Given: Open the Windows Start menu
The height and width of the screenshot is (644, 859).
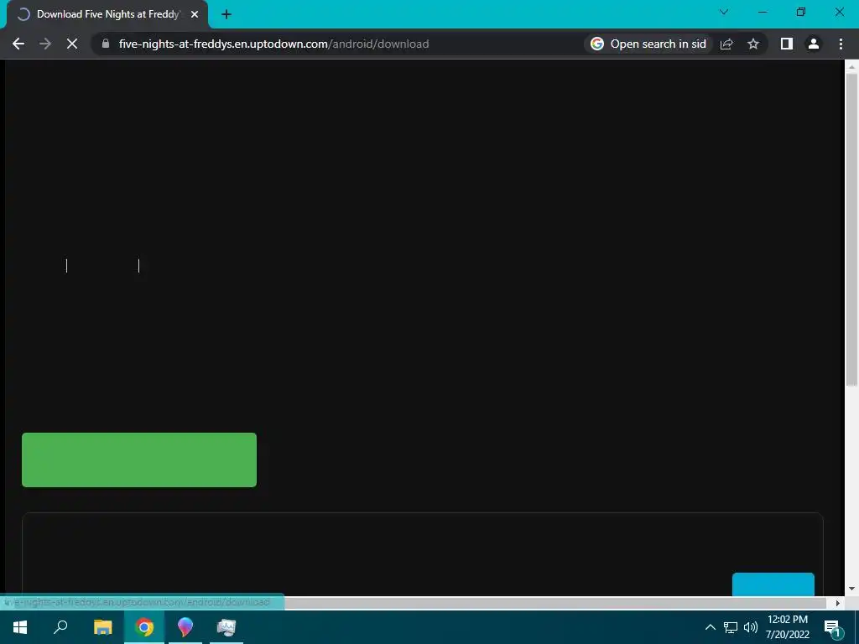Looking at the screenshot, I should click(20, 627).
